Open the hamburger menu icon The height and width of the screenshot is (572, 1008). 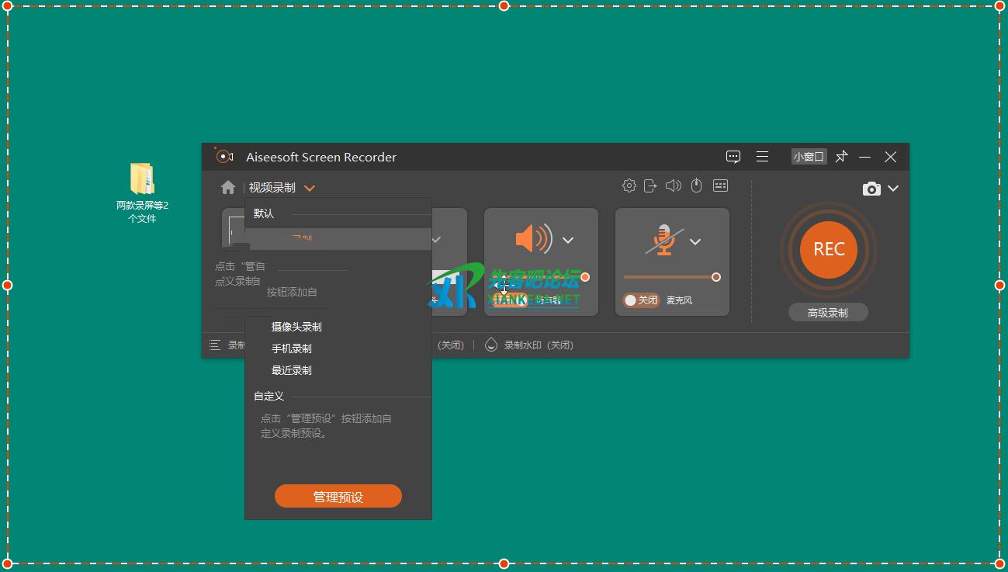763,157
